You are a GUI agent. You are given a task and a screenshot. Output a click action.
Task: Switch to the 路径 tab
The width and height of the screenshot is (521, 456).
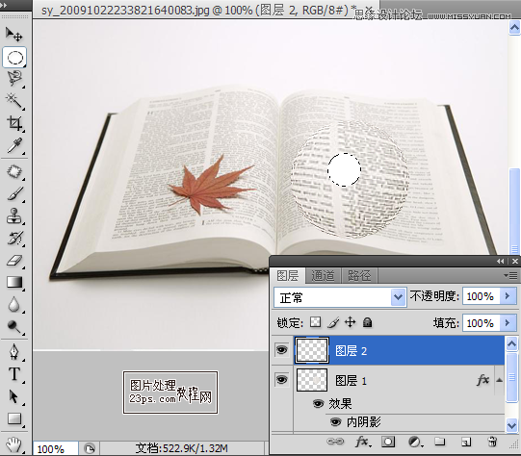(x=359, y=275)
